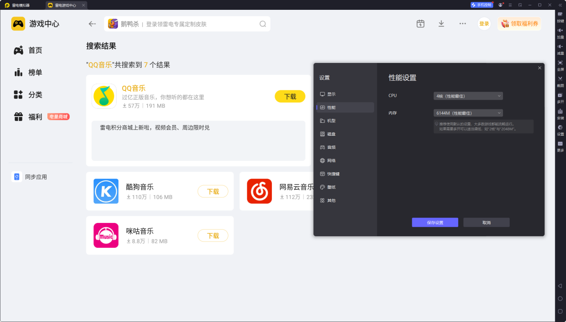
Task: Click the back arrow beside search box
Action: (93, 24)
